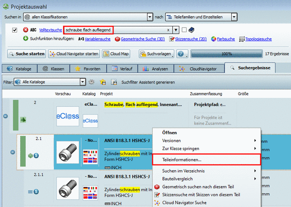Image resolution: width=291 pixels, height=207 pixels.
Task: Switch to the Analysen tab
Action: [x=156, y=69]
